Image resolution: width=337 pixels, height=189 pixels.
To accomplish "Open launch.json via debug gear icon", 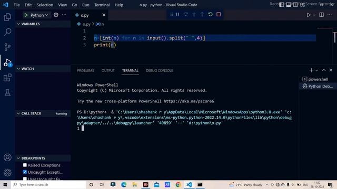I will (x=56, y=15).
